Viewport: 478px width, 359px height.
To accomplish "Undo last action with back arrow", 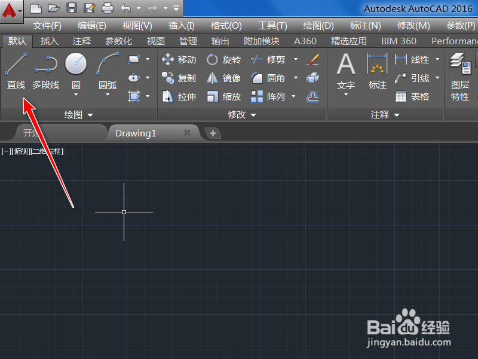I will 125,8.
